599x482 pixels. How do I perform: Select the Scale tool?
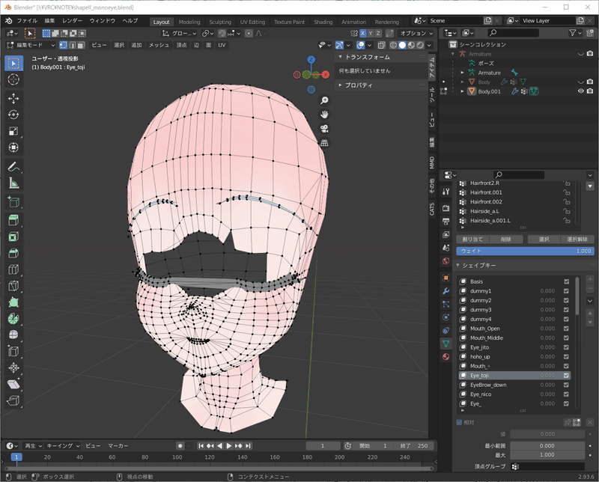pyautogui.click(x=13, y=131)
